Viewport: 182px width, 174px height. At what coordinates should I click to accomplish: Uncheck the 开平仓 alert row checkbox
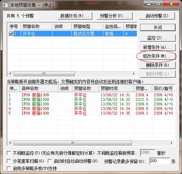click(x=11, y=34)
